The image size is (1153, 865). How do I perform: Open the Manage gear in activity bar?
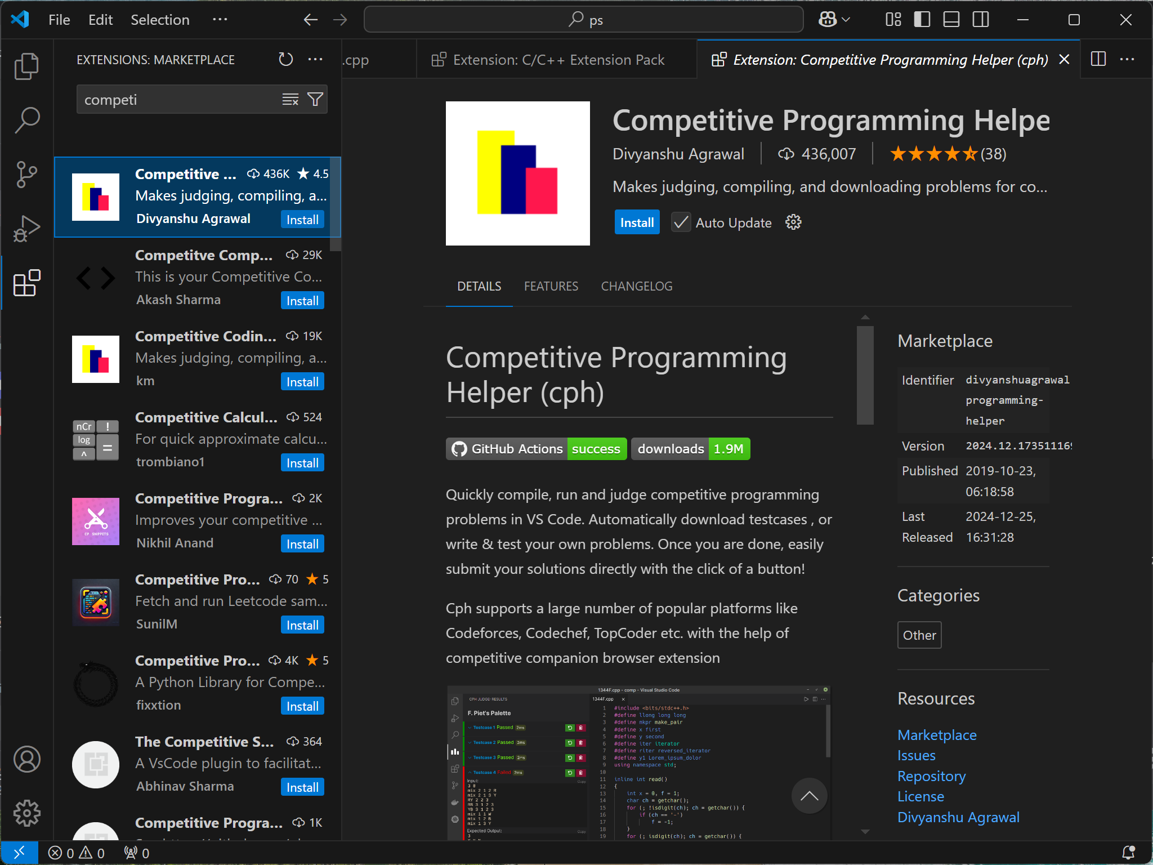pos(26,813)
